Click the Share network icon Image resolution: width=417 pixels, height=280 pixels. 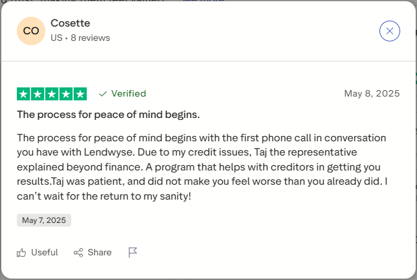click(x=78, y=252)
